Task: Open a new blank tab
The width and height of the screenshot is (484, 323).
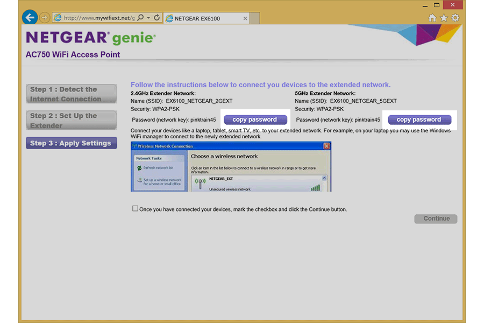Action: [255, 18]
